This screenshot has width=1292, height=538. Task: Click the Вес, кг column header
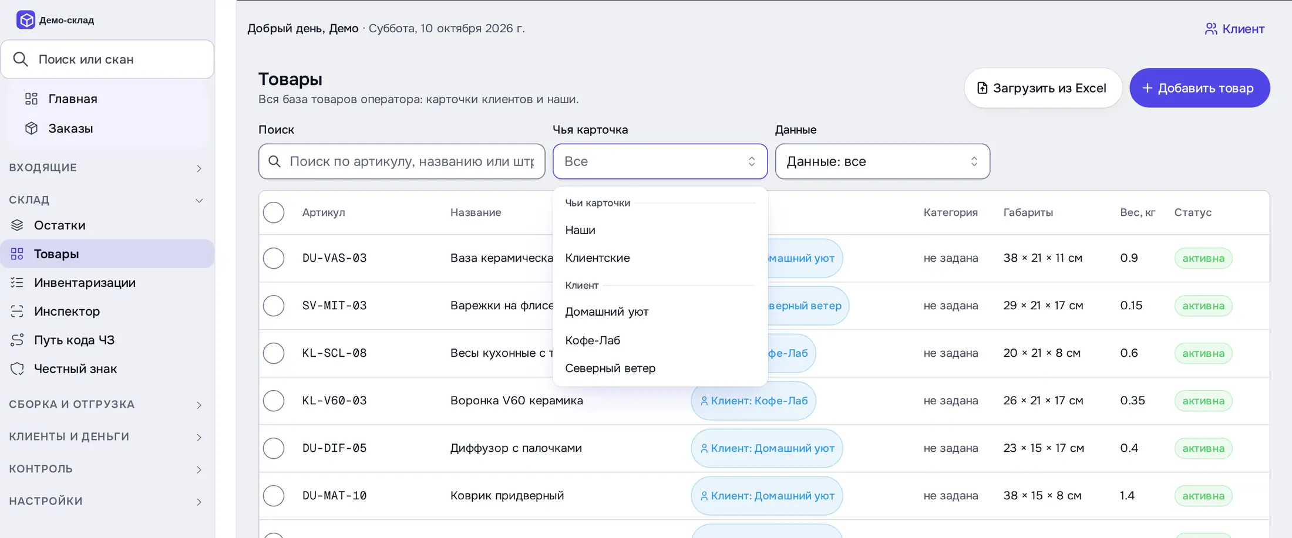1137,212
